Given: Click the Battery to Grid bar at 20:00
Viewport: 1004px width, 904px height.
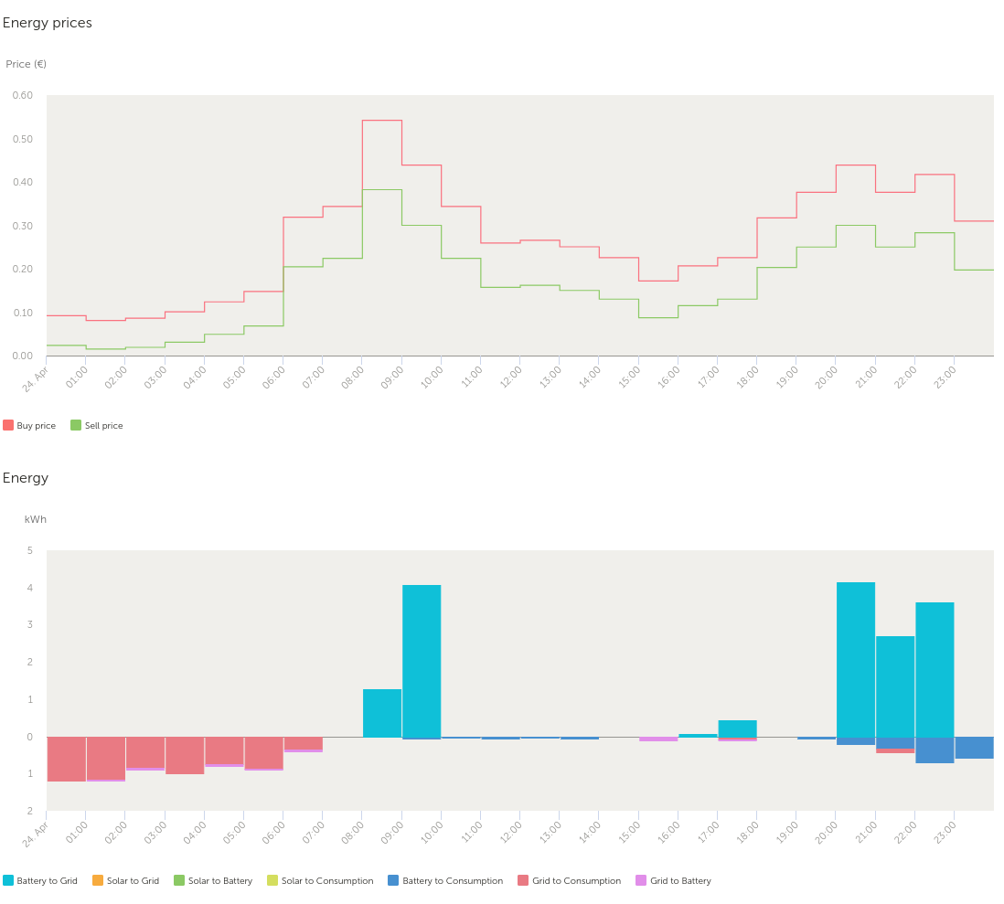Looking at the screenshot, I should pyautogui.click(x=856, y=658).
